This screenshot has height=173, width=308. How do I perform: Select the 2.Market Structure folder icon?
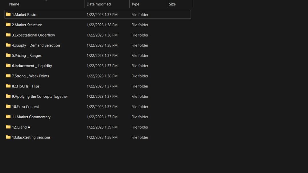pos(8,25)
